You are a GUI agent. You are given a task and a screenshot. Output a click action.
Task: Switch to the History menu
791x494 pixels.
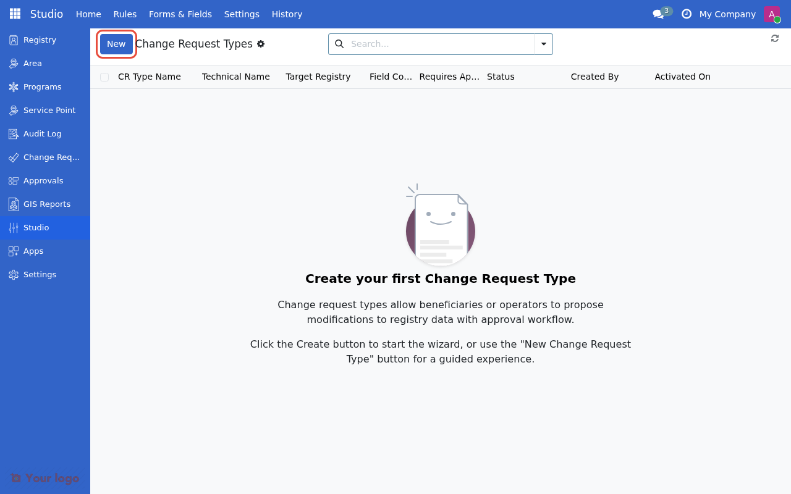[x=287, y=14]
